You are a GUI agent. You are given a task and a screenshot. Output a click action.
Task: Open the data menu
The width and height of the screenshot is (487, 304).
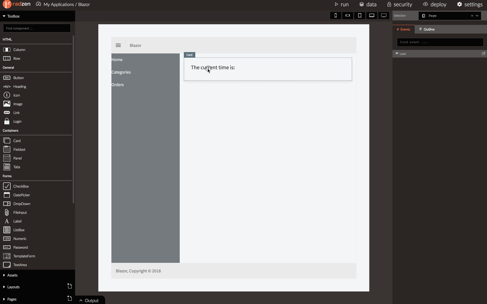pos(368,4)
